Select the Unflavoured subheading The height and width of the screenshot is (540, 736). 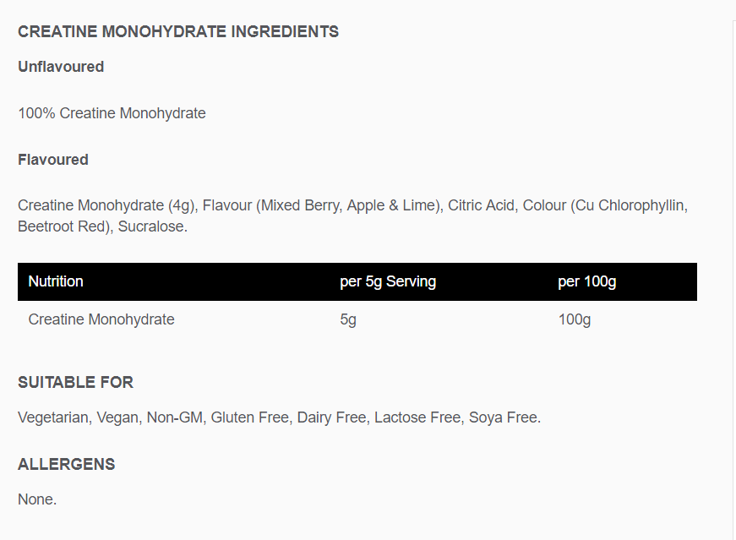coord(61,67)
